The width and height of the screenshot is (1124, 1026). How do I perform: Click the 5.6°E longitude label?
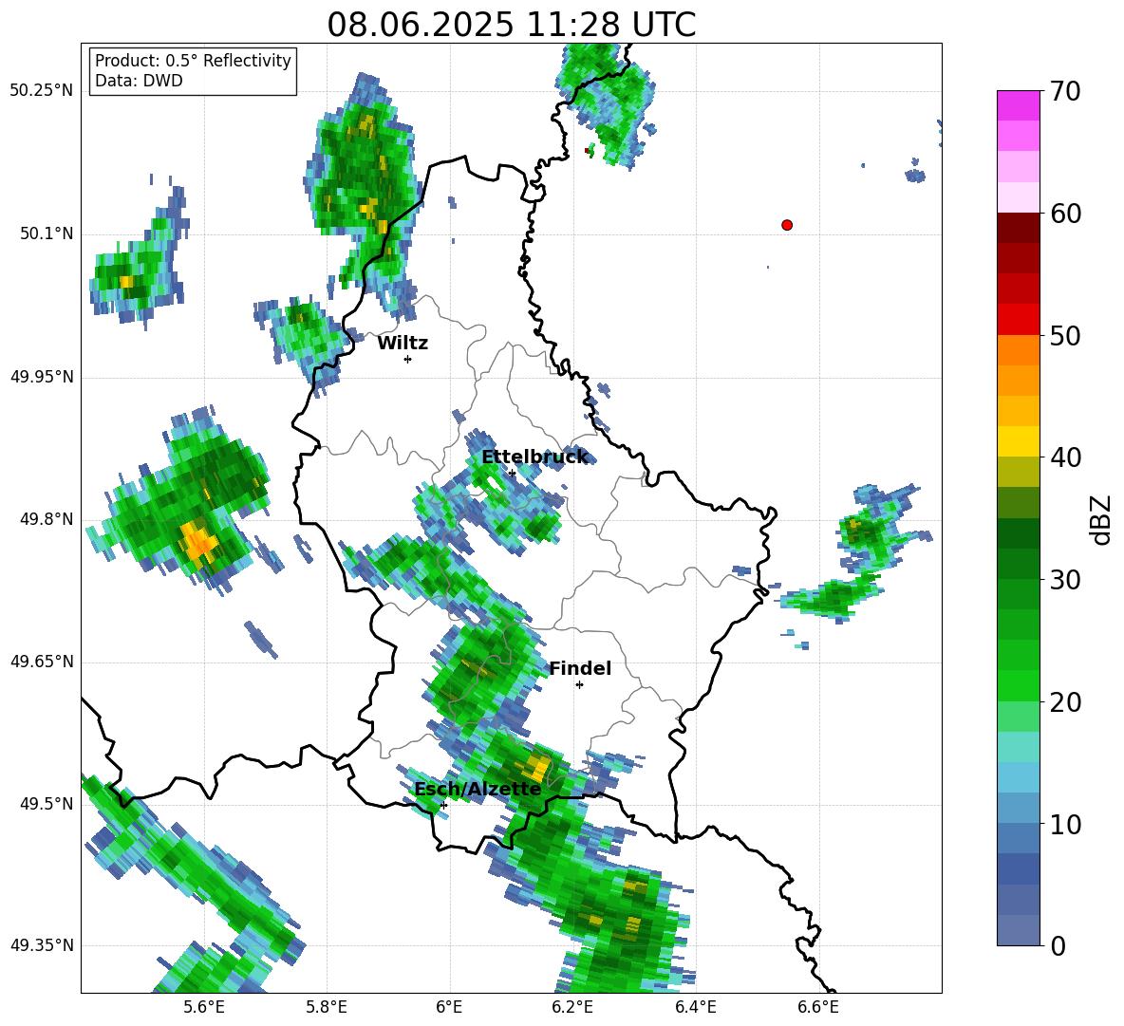click(203, 1007)
